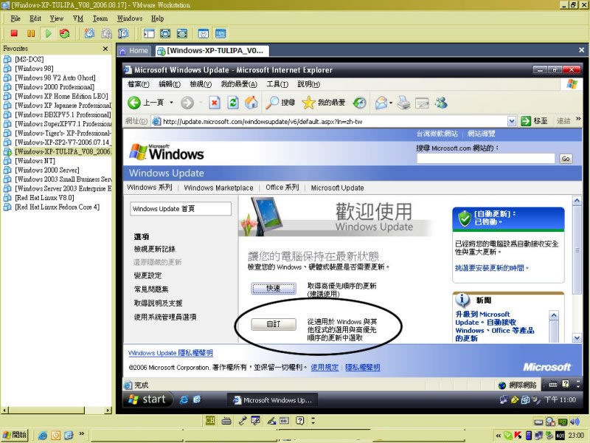Take a snapshot using the snapshot icon
This screenshot has height=443, width=590.
[89, 33]
